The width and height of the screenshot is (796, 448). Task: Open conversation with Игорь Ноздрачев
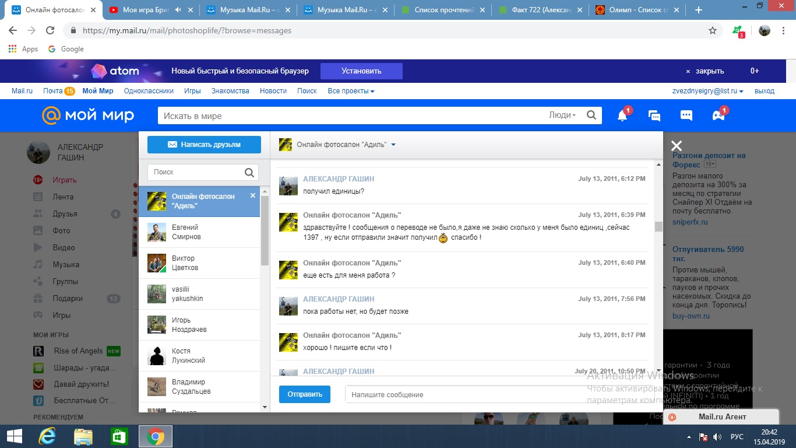[x=199, y=325]
